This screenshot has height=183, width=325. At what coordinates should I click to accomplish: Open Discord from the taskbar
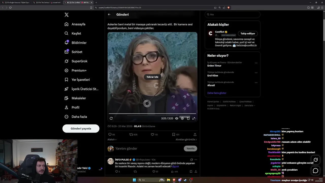point(180,180)
